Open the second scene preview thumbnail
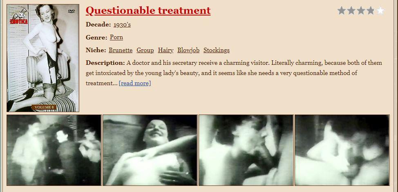Image resolution: width=398 pixels, height=192 pixels. click(150, 150)
